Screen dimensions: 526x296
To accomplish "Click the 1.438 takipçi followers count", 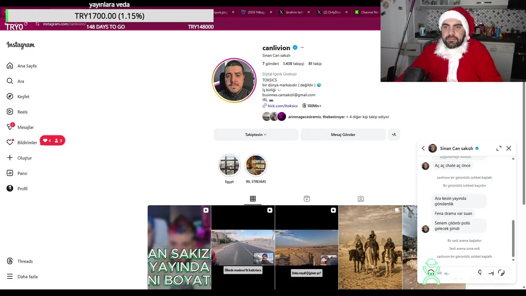I will tap(293, 64).
